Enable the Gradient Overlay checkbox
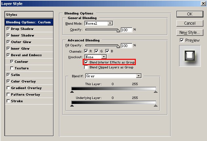The image size is (207, 141). (x=8, y=88)
